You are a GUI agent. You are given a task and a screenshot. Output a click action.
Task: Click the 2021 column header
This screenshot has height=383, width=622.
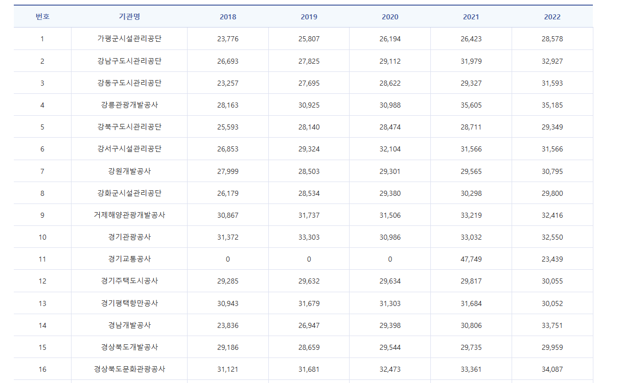(x=471, y=17)
